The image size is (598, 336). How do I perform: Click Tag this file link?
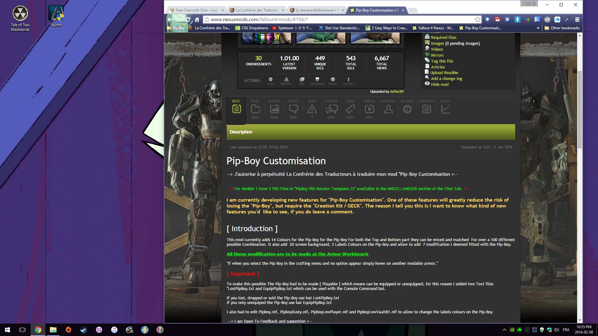click(442, 61)
